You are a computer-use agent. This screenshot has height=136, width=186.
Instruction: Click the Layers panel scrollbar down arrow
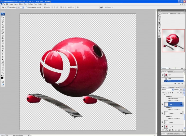click(184, 128)
